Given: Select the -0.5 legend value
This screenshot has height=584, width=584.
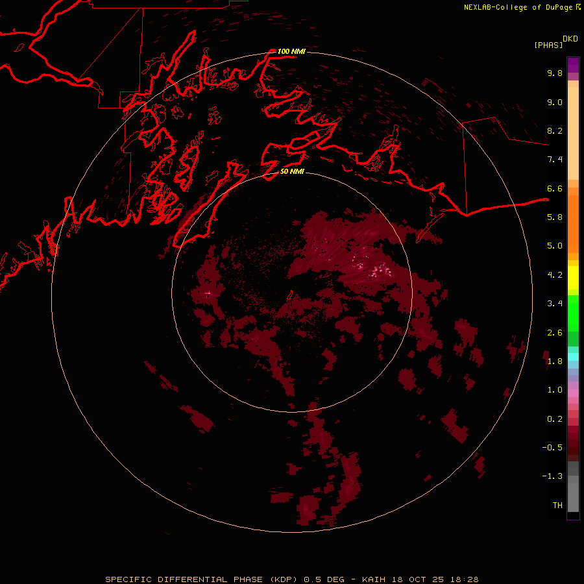Looking at the screenshot, I should [552, 448].
